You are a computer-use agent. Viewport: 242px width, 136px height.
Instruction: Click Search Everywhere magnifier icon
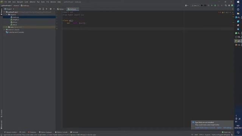[226, 6]
